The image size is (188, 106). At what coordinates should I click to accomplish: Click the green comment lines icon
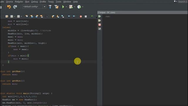(92, 16)
